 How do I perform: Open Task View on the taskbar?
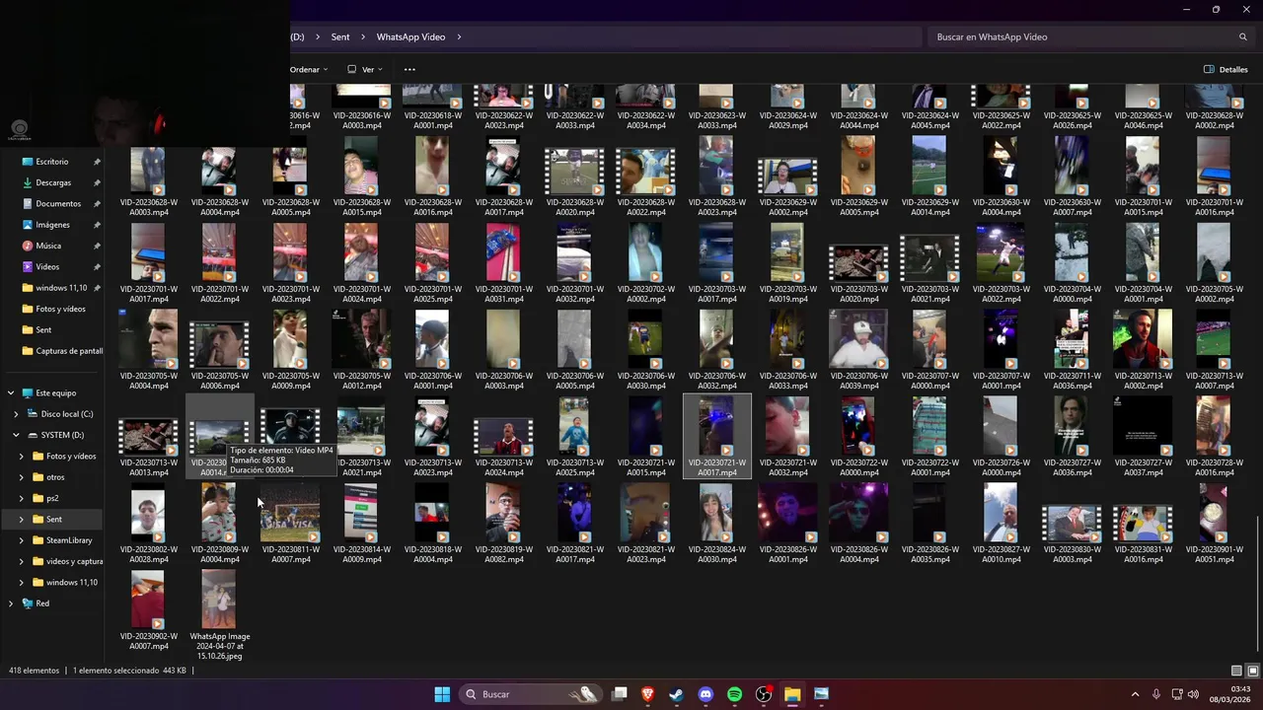[620, 694]
